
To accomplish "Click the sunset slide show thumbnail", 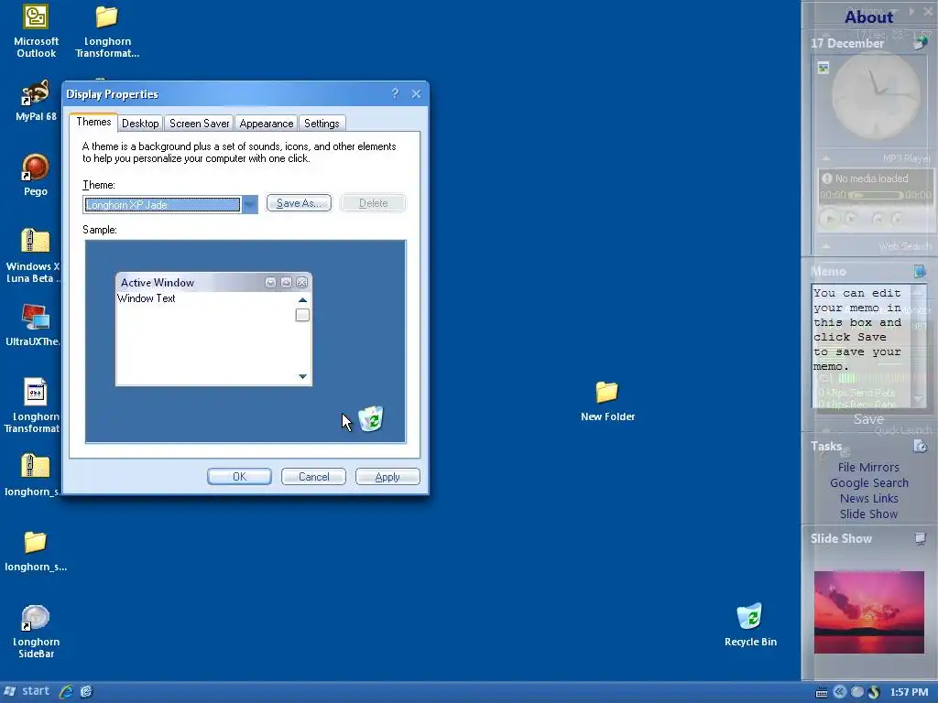I will [868, 612].
